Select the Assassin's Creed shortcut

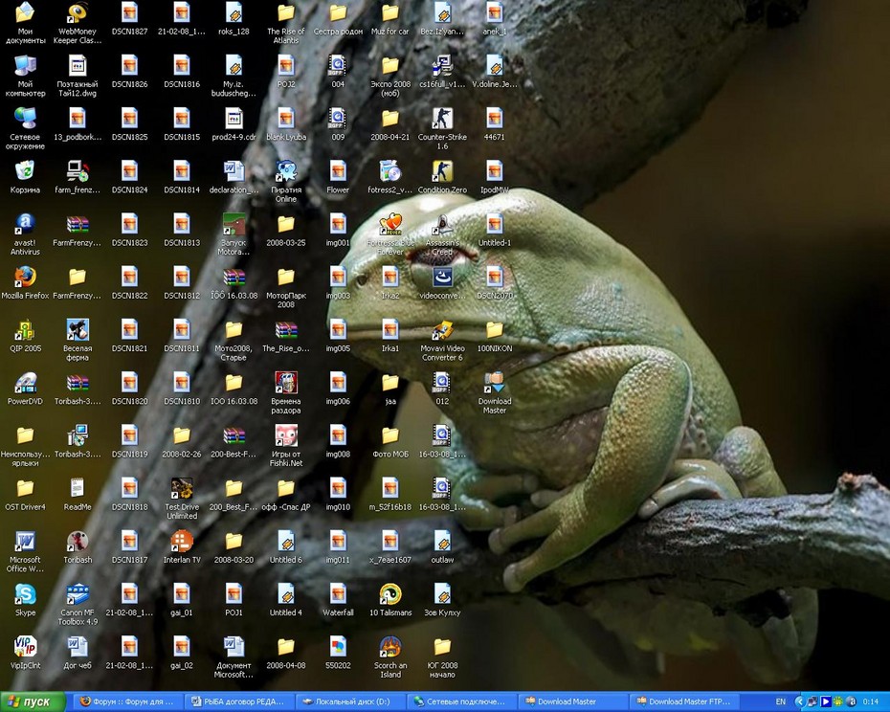pyautogui.click(x=442, y=234)
